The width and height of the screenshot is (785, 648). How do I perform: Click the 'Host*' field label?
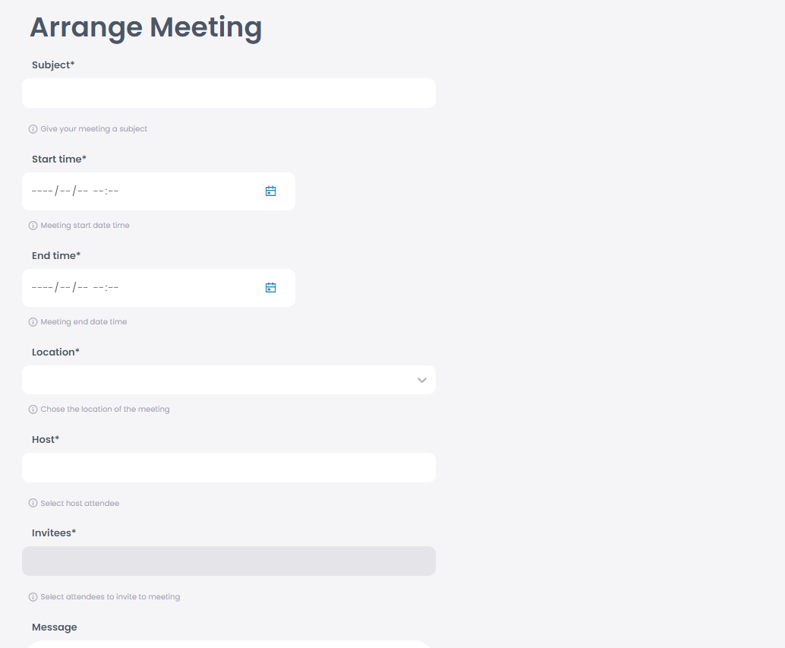coord(46,438)
